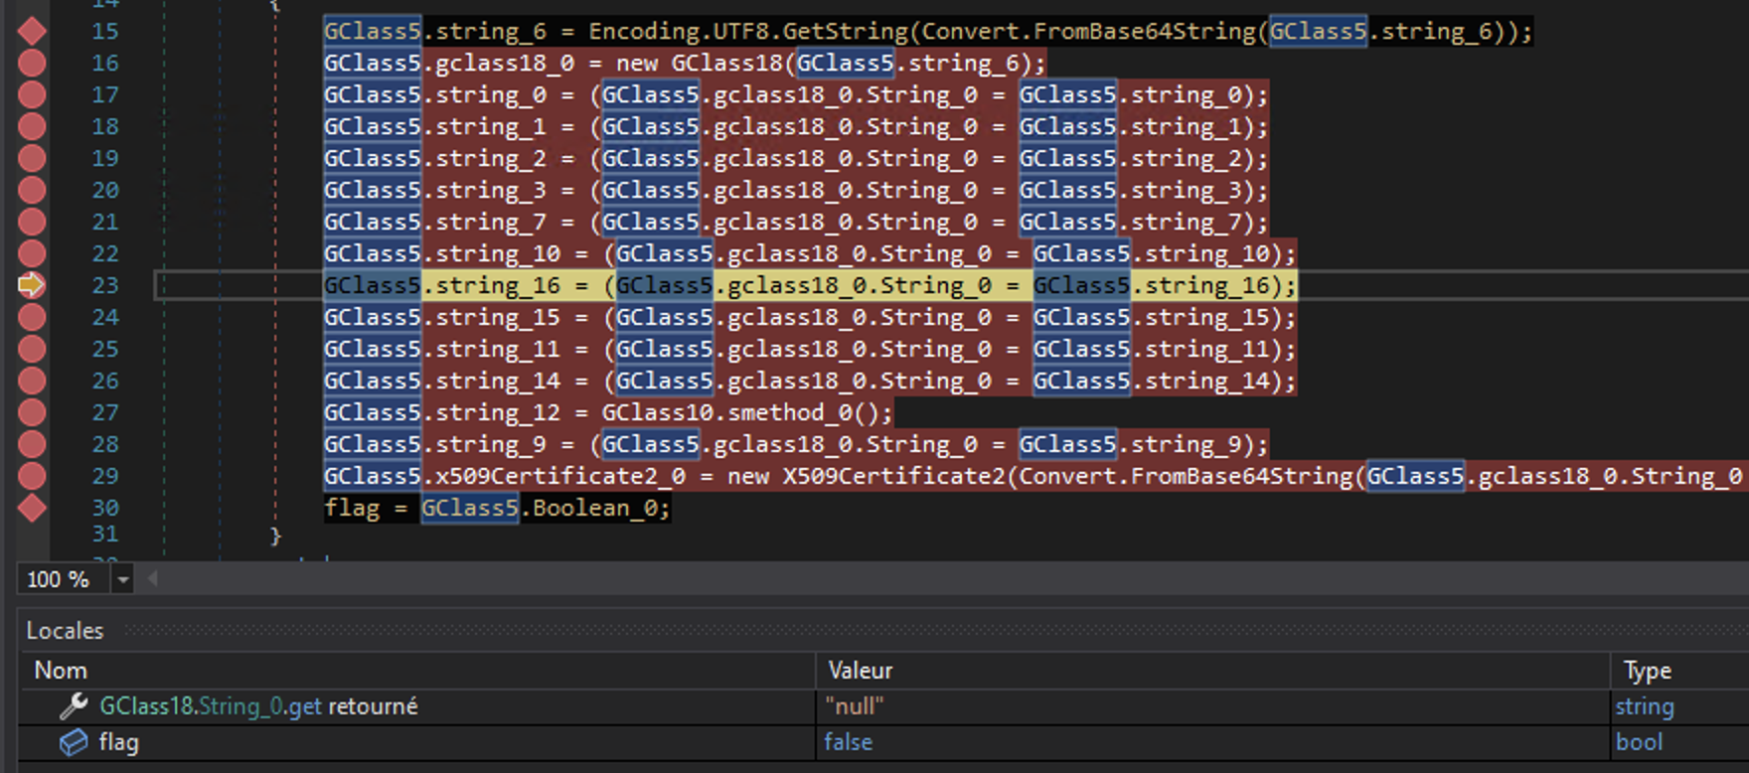The height and width of the screenshot is (773, 1749).
Task: Click the breakpoint circle on line 20
Action: pos(32,190)
